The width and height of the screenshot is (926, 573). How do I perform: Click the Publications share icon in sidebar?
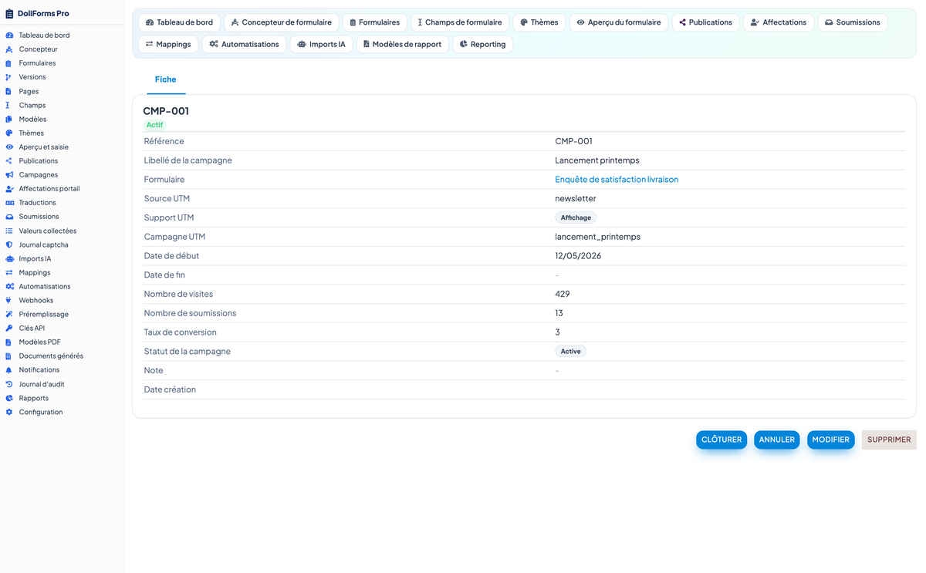point(9,160)
